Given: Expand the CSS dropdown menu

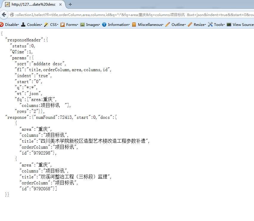Looking at the screenshot, I should tap(54, 24).
